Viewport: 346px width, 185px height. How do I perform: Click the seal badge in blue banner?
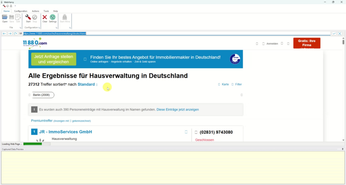(x=235, y=59)
